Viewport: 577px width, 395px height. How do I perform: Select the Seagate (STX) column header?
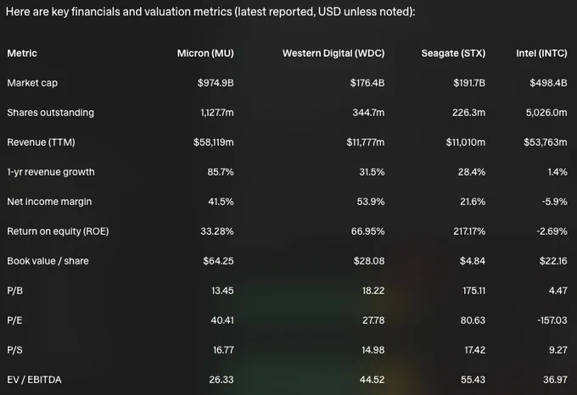point(453,53)
